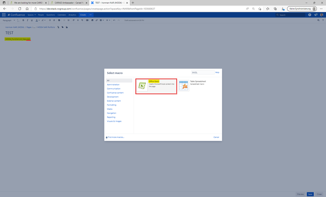326x197 pixels.
Task: Click the Find more macros link
Action: (115, 137)
